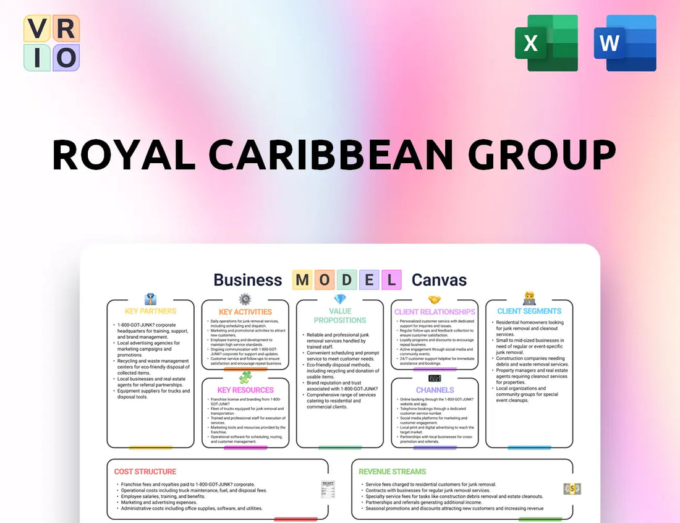The width and height of the screenshot is (680, 523).
Task: Click the VALUE PROPOSITIONS heading
Action: [x=340, y=316]
